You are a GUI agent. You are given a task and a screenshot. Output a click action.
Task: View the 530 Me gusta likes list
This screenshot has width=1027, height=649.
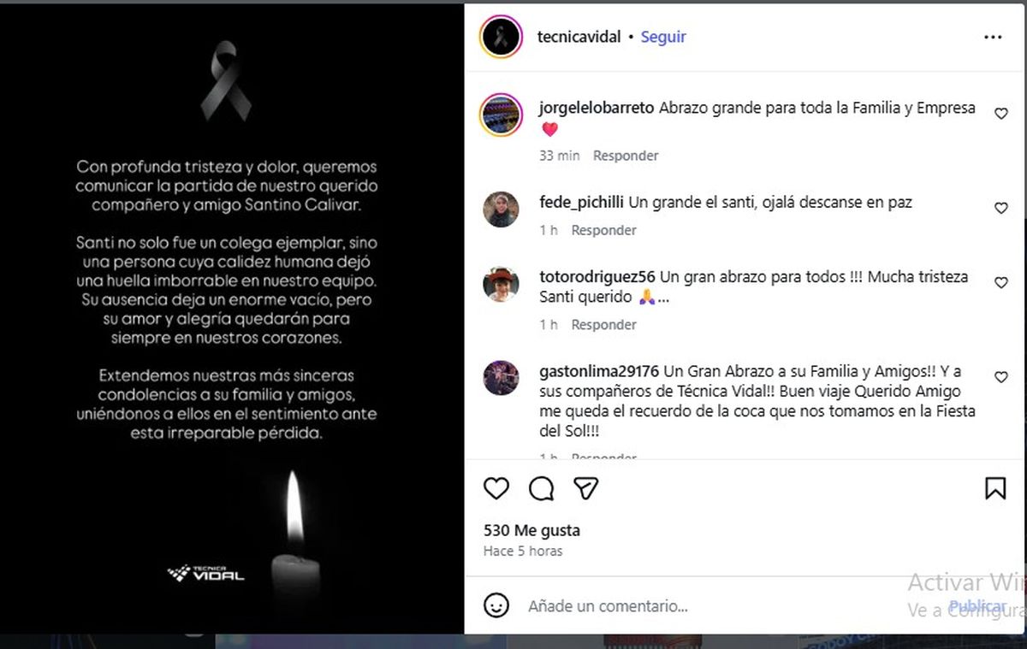[x=531, y=531]
